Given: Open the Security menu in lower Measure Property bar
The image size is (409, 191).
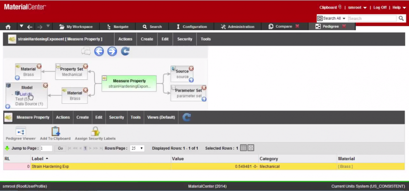Looking at the screenshot, I should [x=116, y=118].
